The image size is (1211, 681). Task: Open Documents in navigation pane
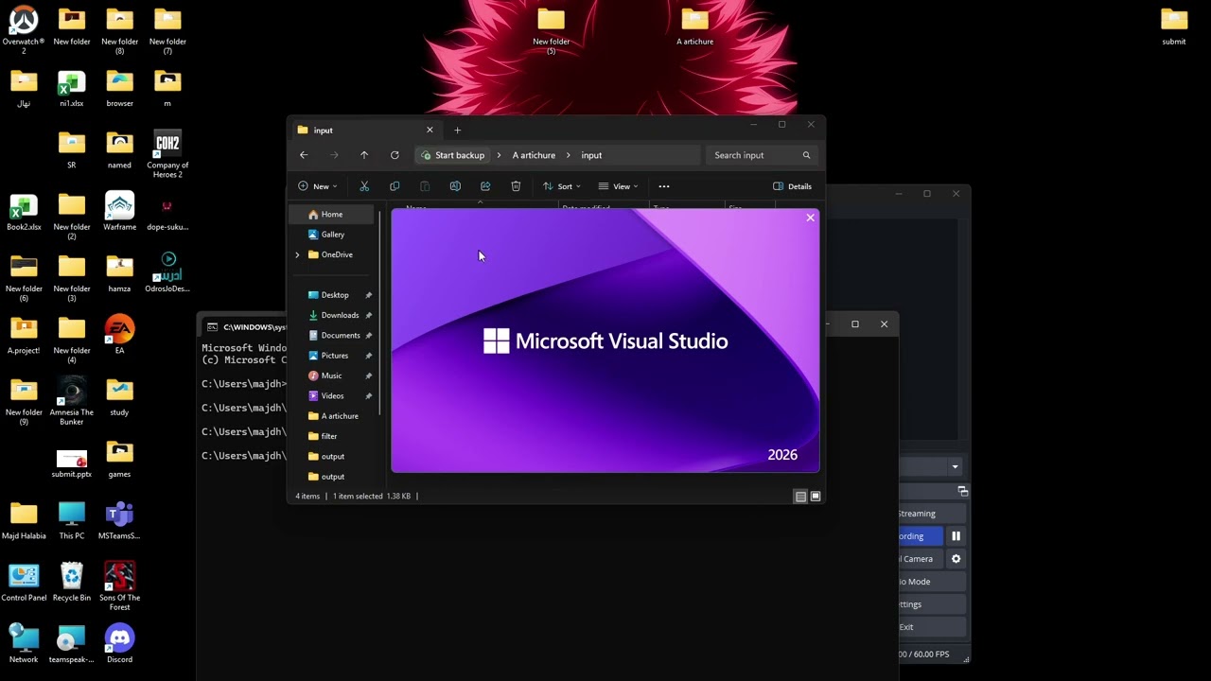click(340, 336)
